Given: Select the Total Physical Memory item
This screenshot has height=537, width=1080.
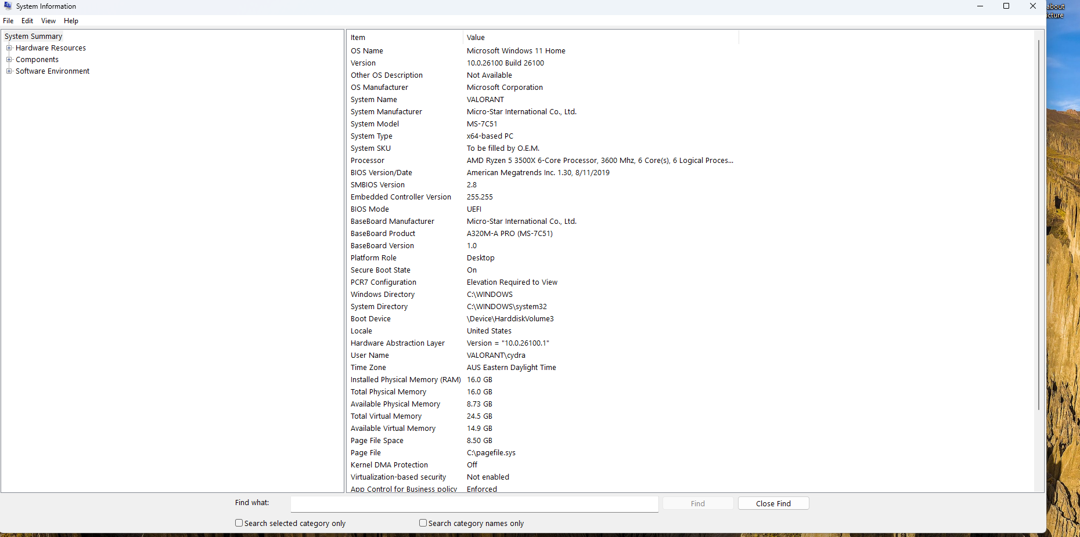Looking at the screenshot, I should pyautogui.click(x=388, y=392).
